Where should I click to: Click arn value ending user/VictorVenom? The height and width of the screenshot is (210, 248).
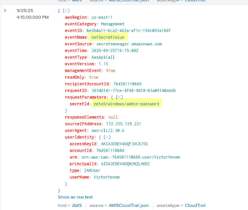click(x=130, y=157)
